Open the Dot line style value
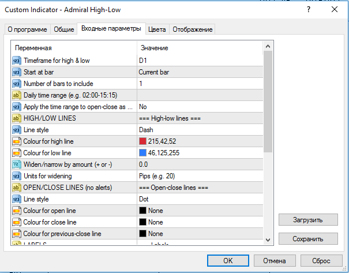The image size is (349, 273). coord(200,199)
